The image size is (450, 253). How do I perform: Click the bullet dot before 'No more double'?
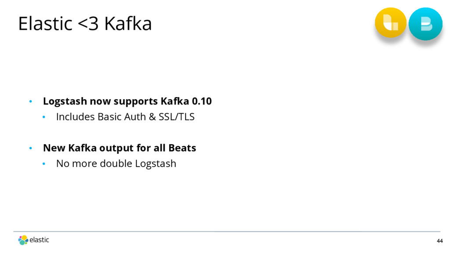[x=44, y=163]
